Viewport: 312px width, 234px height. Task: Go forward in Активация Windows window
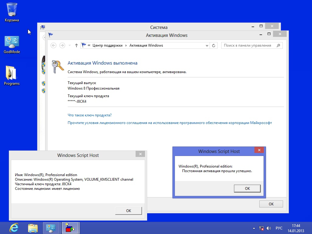point(62,45)
